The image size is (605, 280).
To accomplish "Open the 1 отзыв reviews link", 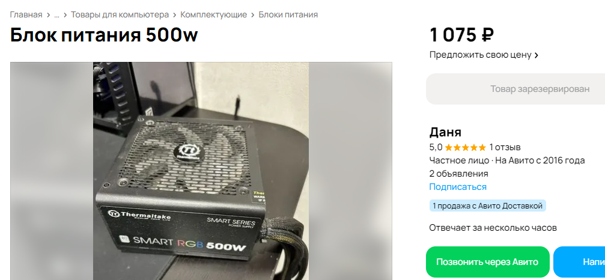I will pyautogui.click(x=505, y=147).
